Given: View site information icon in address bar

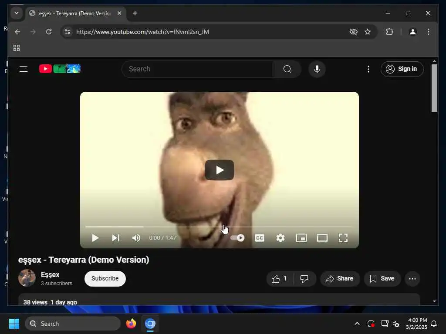Looking at the screenshot, I should click(x=68, y=32).
